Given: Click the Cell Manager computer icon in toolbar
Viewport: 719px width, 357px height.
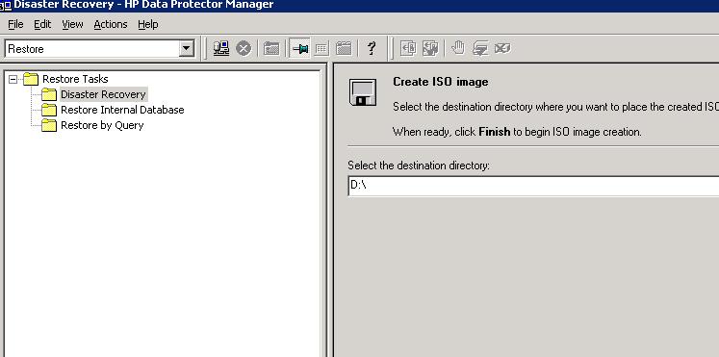Looking at the screenshot, I should [221, 48].
